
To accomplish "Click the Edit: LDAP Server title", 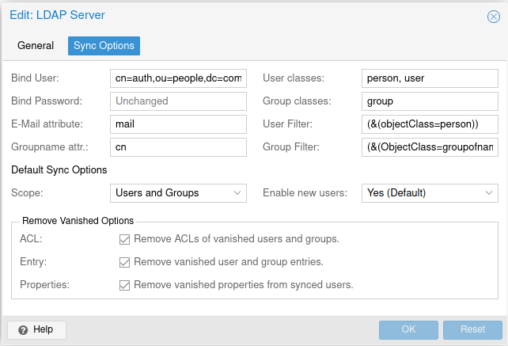I will coord(57,15).
